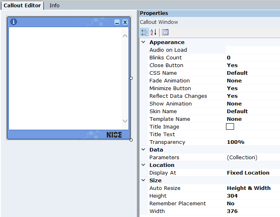
Task: Open the Property Pages icon
Action: pos(165,32)
